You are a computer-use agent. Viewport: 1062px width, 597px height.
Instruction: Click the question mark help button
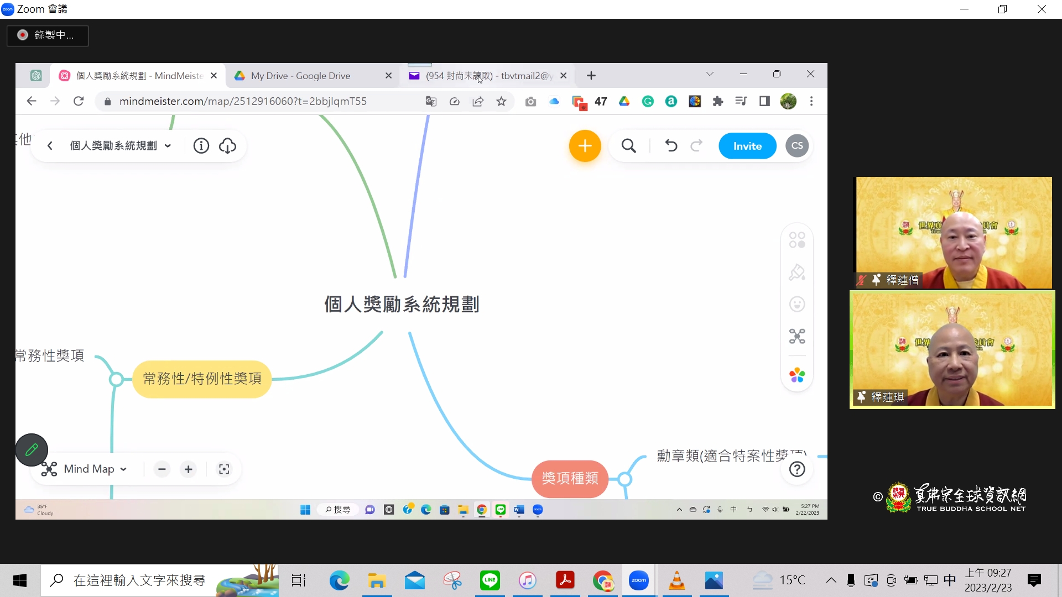pyautogui.click(x=796, y=469)
